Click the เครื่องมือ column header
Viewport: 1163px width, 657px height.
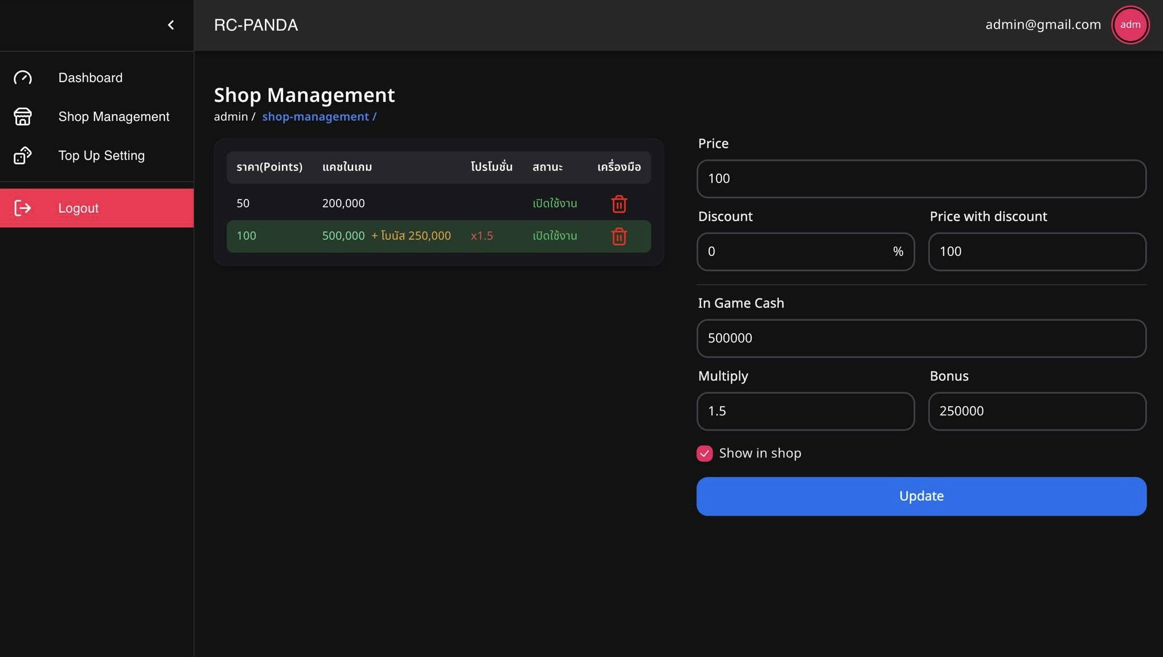pyautogui.click(x=619, y=167)
